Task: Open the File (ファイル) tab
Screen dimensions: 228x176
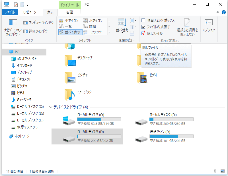Action: (x=10, y=12)
